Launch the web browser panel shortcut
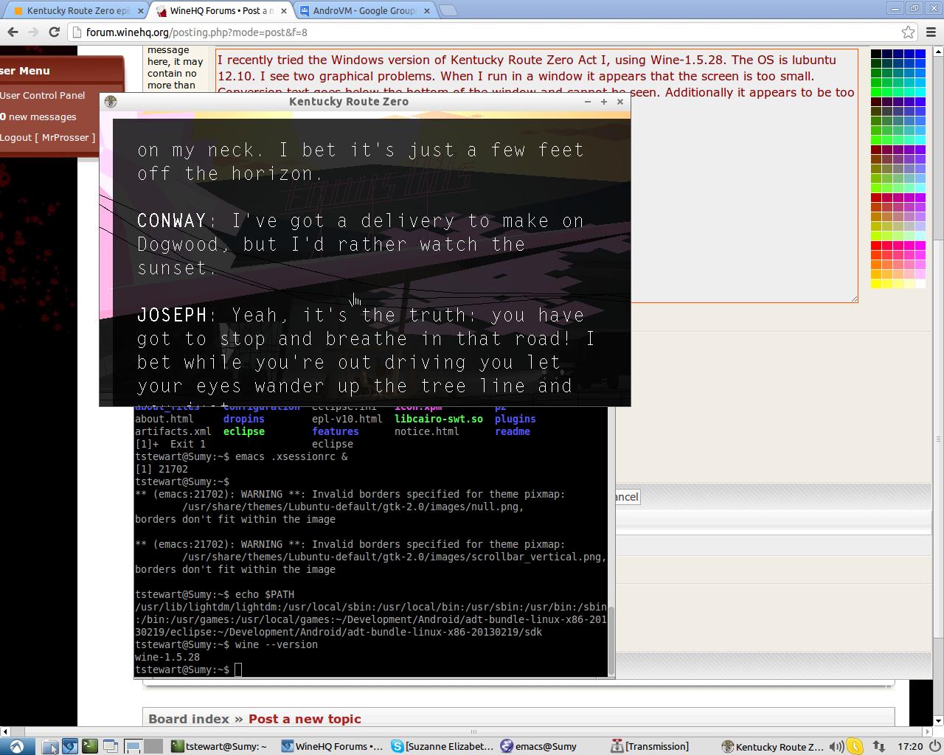Image resolution: width=944 pixels, height=755 pixels. point(69,746)
